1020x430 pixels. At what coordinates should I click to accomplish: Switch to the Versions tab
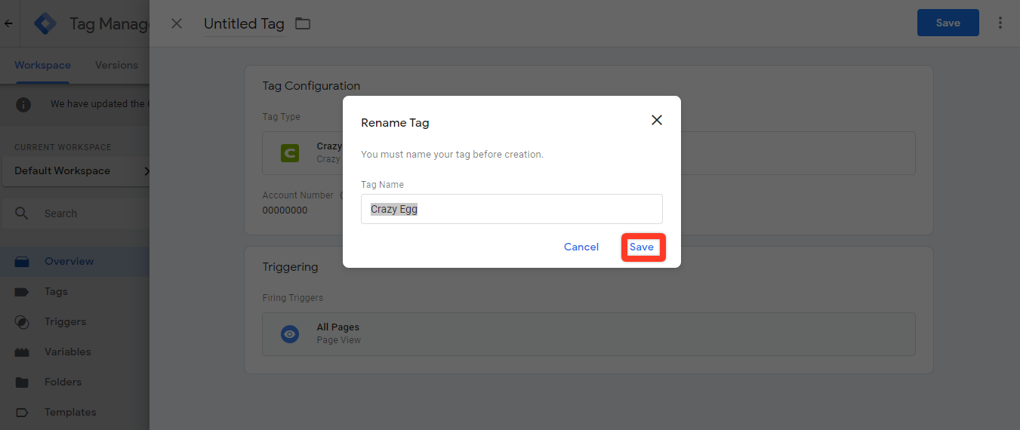point(116,65)
